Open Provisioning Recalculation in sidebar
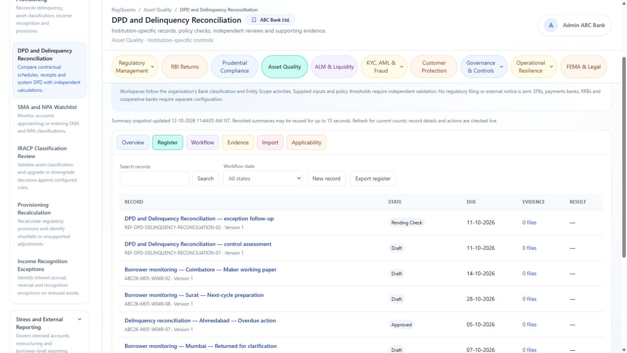Viewport: 627px width, 353px height. pyautogui.click(x=49, y=224)
